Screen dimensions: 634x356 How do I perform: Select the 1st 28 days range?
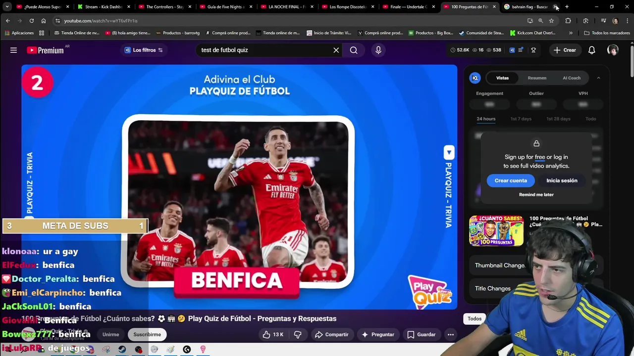[558, 119]
